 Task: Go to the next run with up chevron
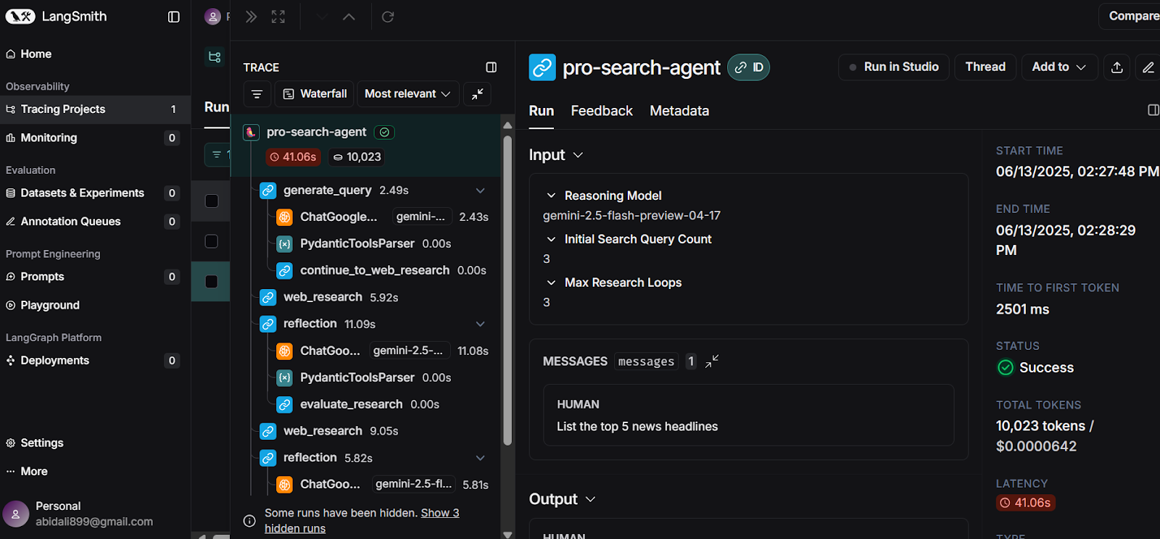pos(349,17)
